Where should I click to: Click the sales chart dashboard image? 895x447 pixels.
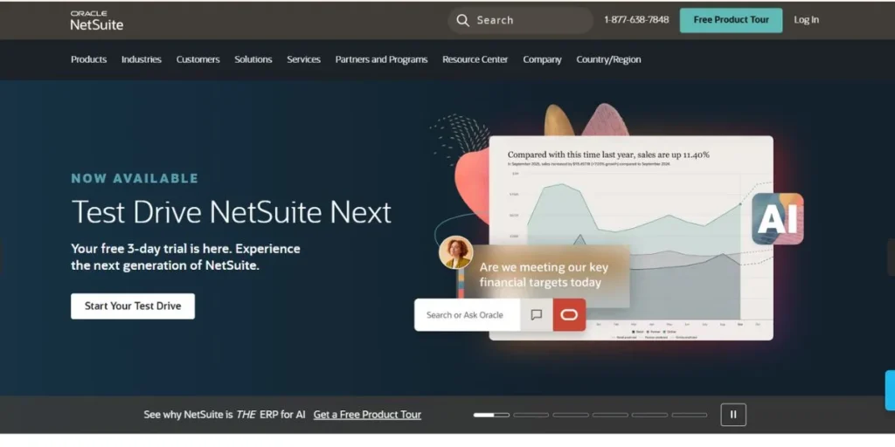631,237
